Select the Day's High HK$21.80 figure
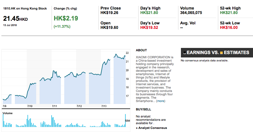253x132 pixels. point(149,13)
